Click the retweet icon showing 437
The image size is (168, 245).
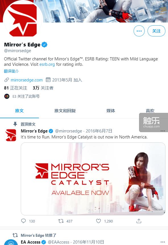coord(61,221)
